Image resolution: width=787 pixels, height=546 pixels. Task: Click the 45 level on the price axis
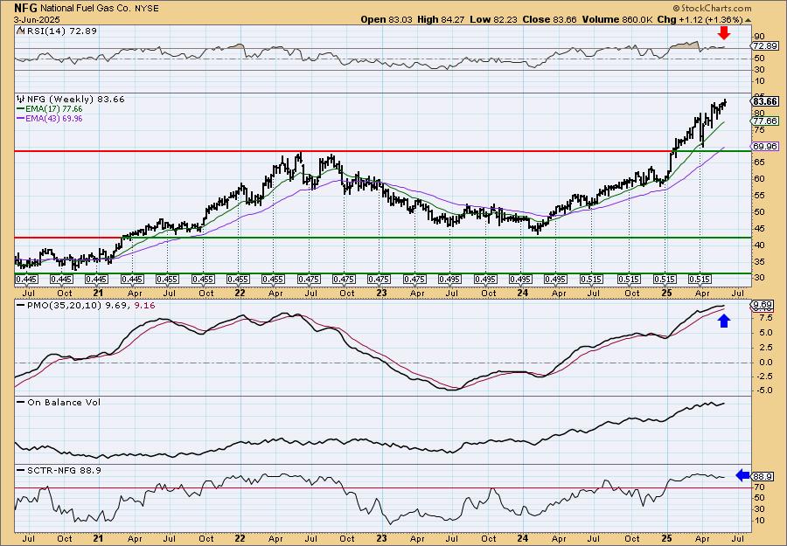click(759, 229)
